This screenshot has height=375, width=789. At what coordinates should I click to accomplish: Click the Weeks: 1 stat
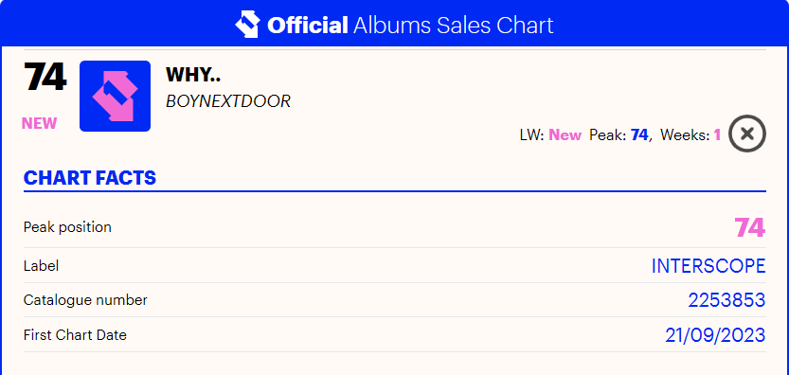coord(690,134)
